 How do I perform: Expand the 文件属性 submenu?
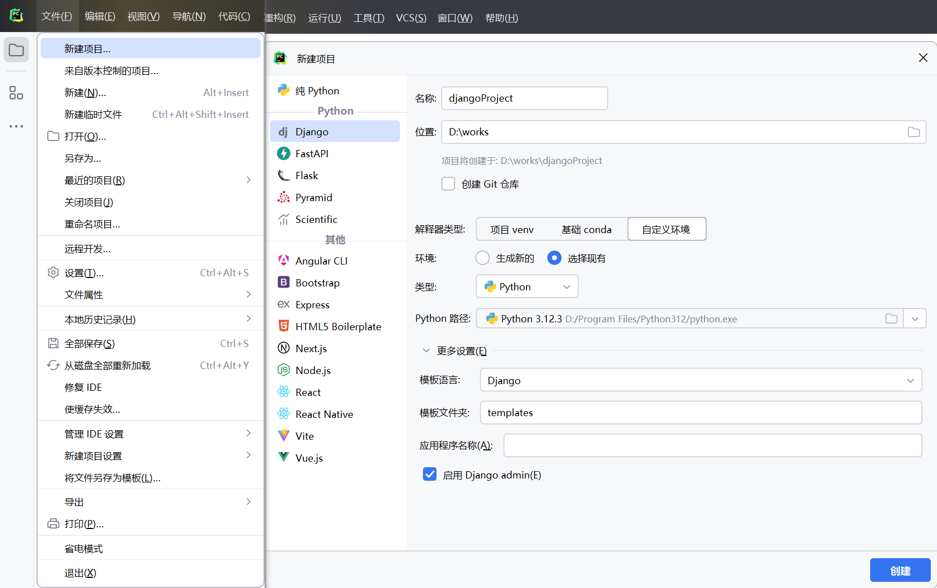248,294
